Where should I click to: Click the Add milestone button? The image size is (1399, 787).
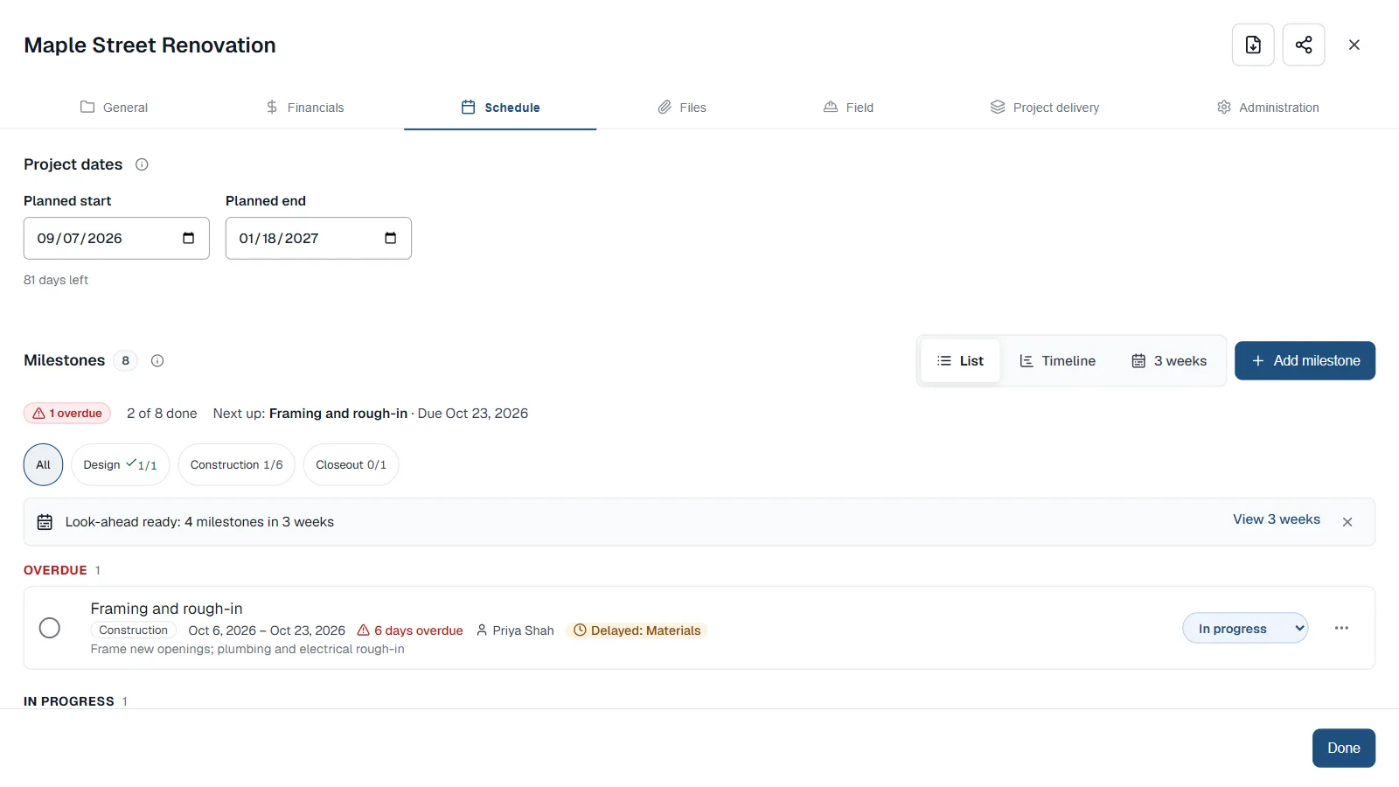coord(1305,360)
